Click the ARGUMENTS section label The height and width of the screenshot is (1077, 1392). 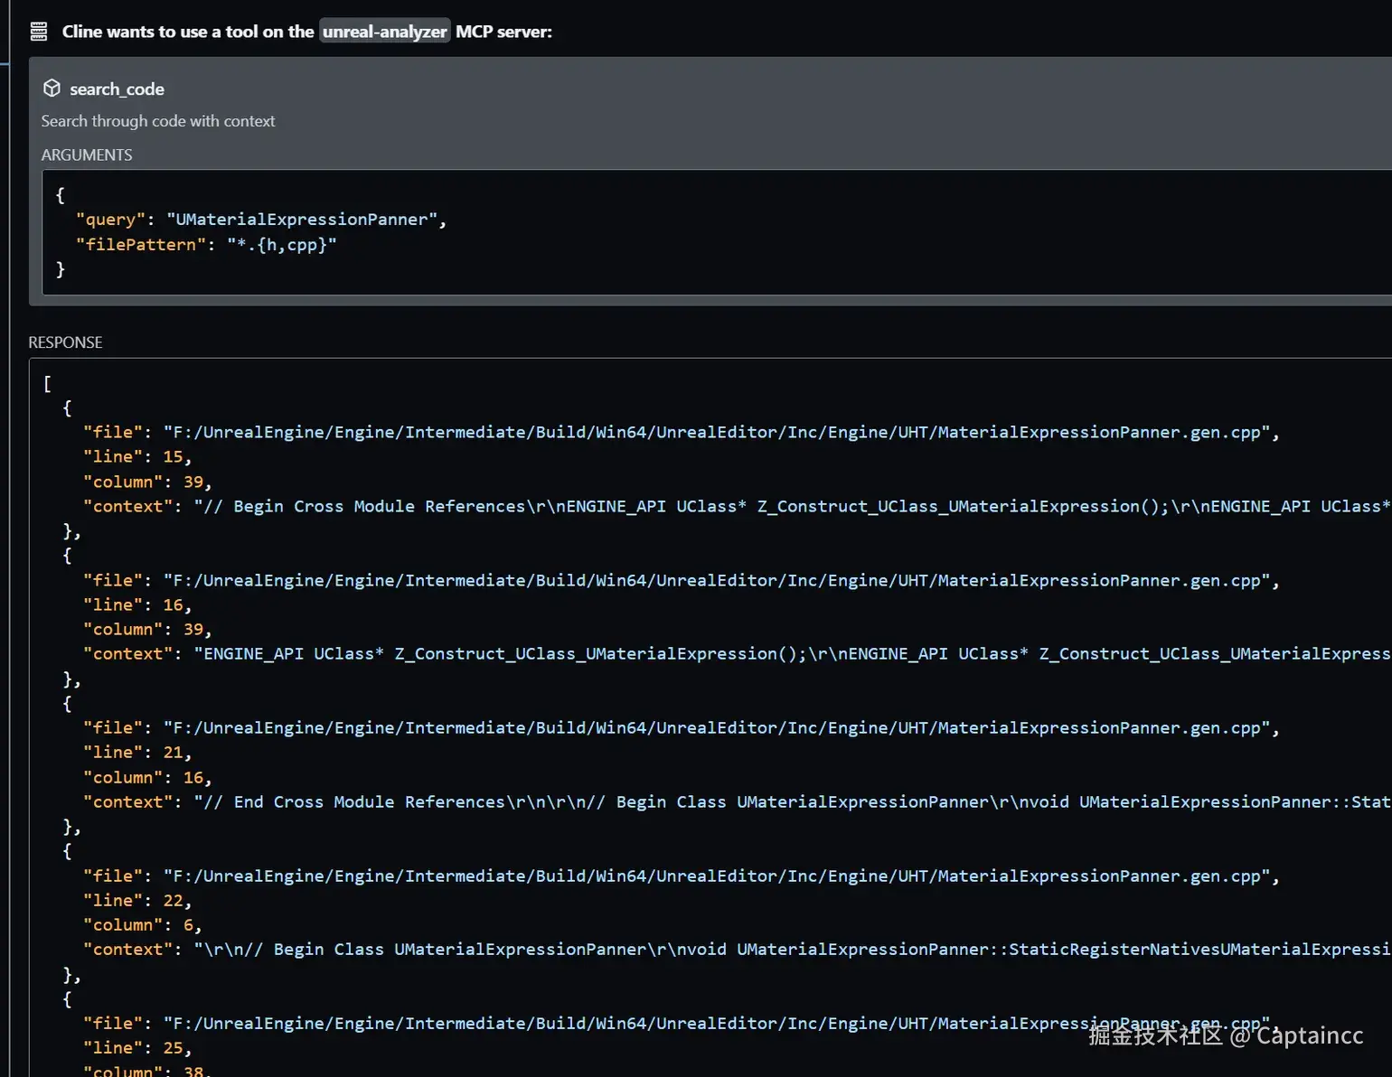click(87, 155)
